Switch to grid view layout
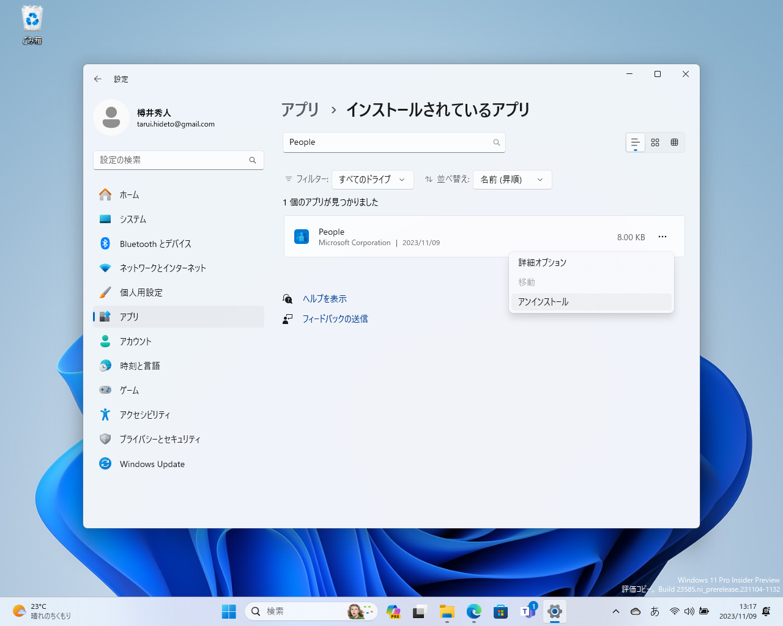 coord(655,142)
